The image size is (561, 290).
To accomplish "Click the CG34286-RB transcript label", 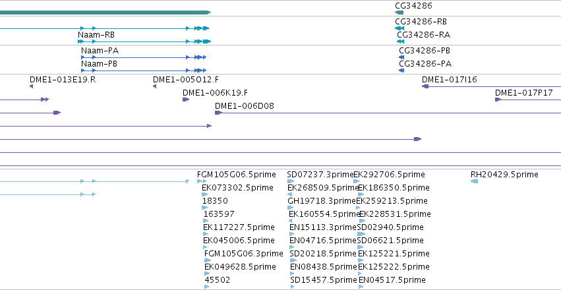I will click(421, 22).
